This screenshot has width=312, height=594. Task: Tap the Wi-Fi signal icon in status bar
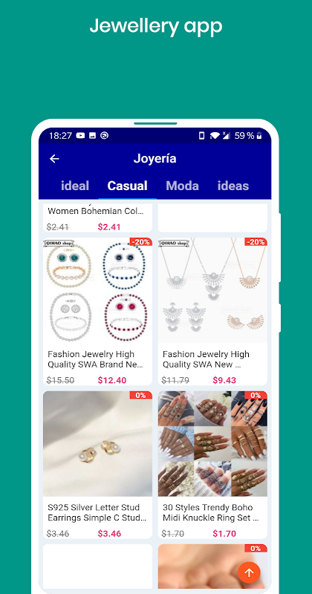[x=215, y=136]
